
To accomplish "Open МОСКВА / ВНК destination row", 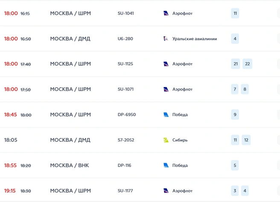I will click(x=140, y=165).
